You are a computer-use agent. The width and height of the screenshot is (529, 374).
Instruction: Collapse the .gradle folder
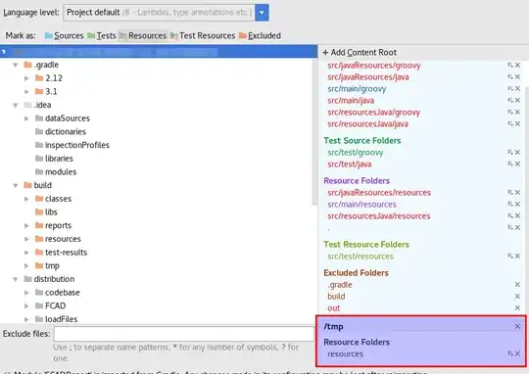click(15, 65)
